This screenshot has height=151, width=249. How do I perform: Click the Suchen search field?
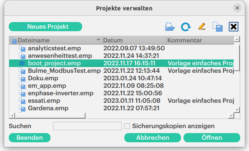tap(87, 126)
